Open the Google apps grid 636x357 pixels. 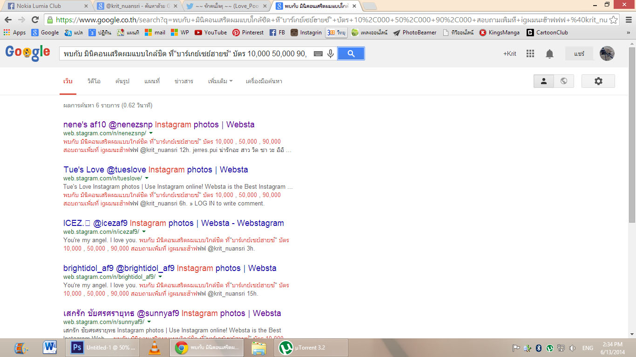click(530, 53)
